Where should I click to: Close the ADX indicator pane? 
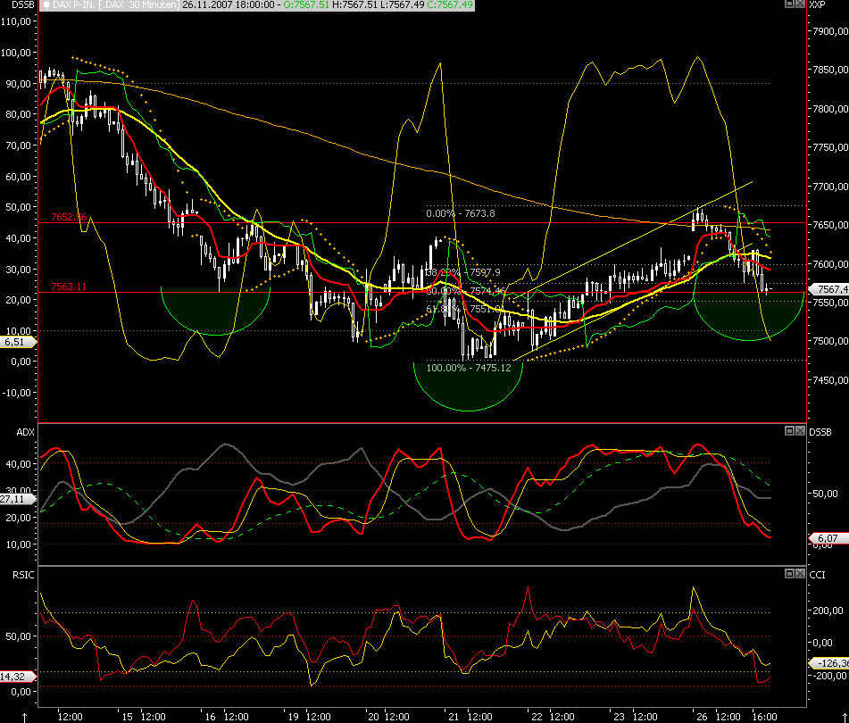(x=800, y=430)
